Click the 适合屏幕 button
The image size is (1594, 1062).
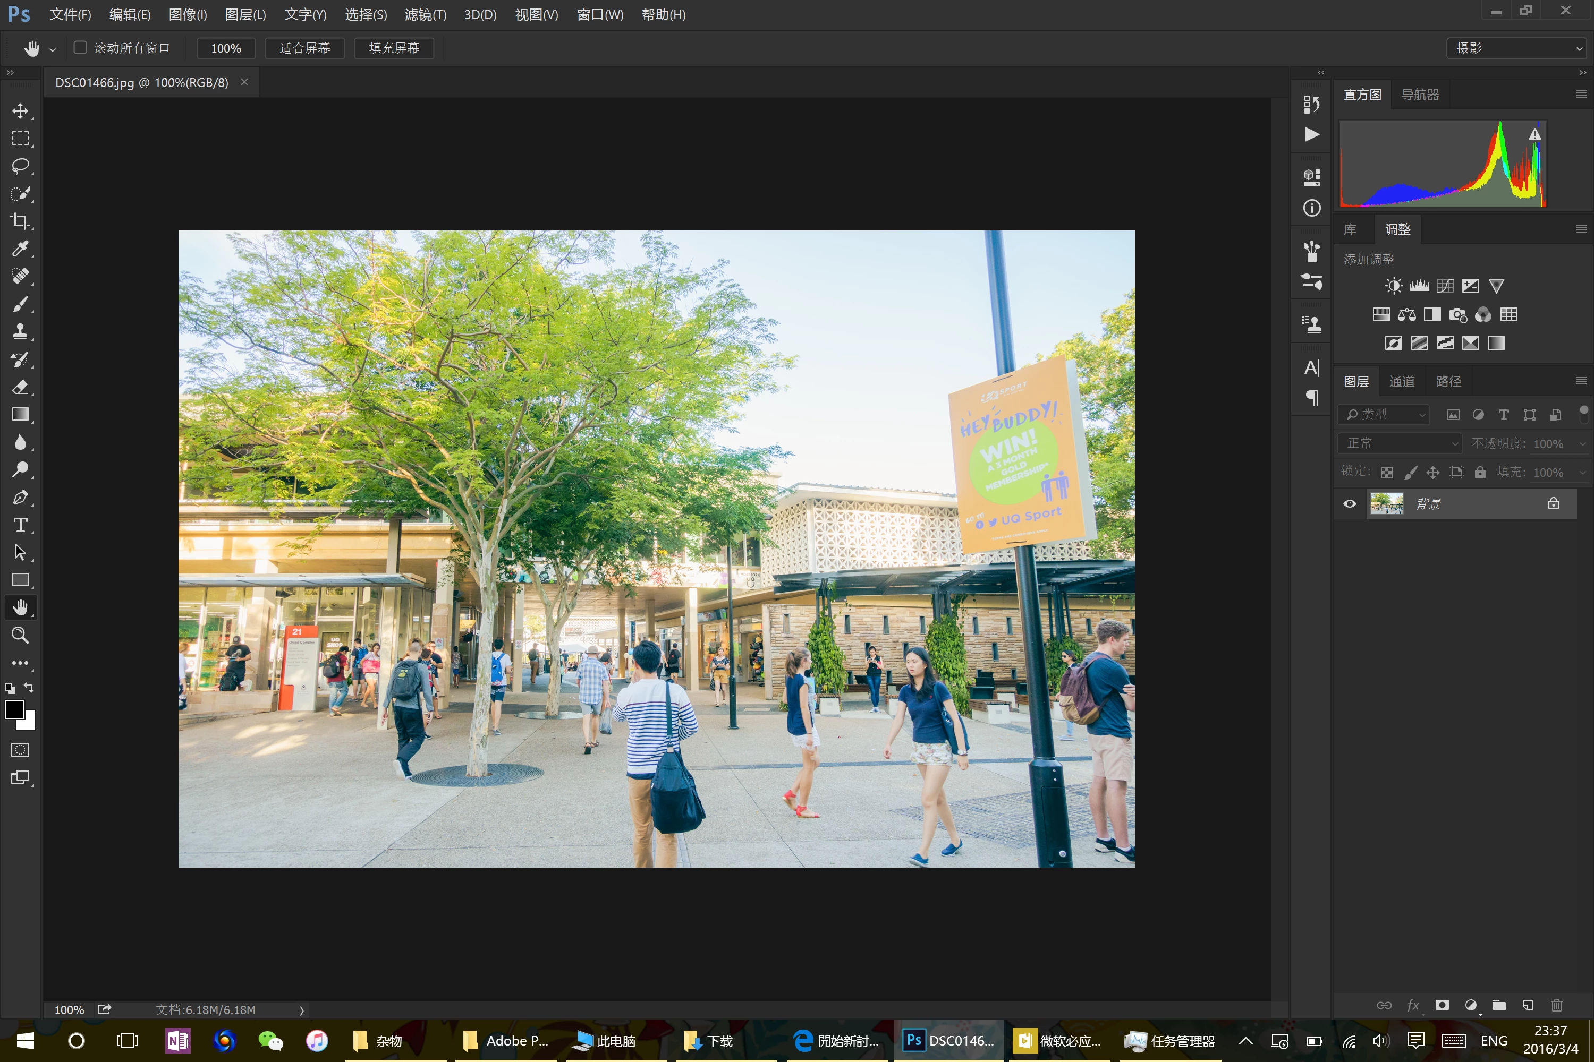click(304, 48)
